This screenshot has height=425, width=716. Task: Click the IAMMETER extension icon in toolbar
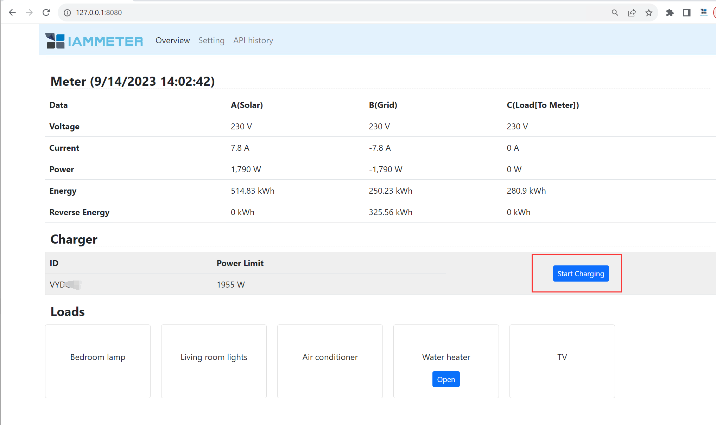point(704,12)
